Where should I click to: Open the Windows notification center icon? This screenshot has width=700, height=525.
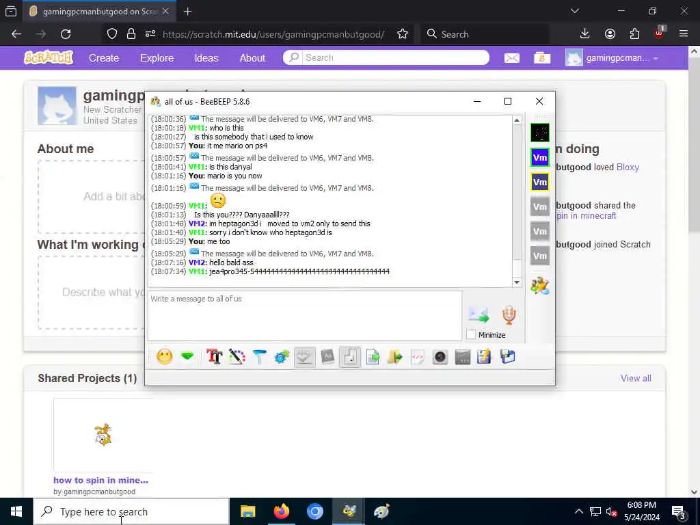click(x=679, y=511)
